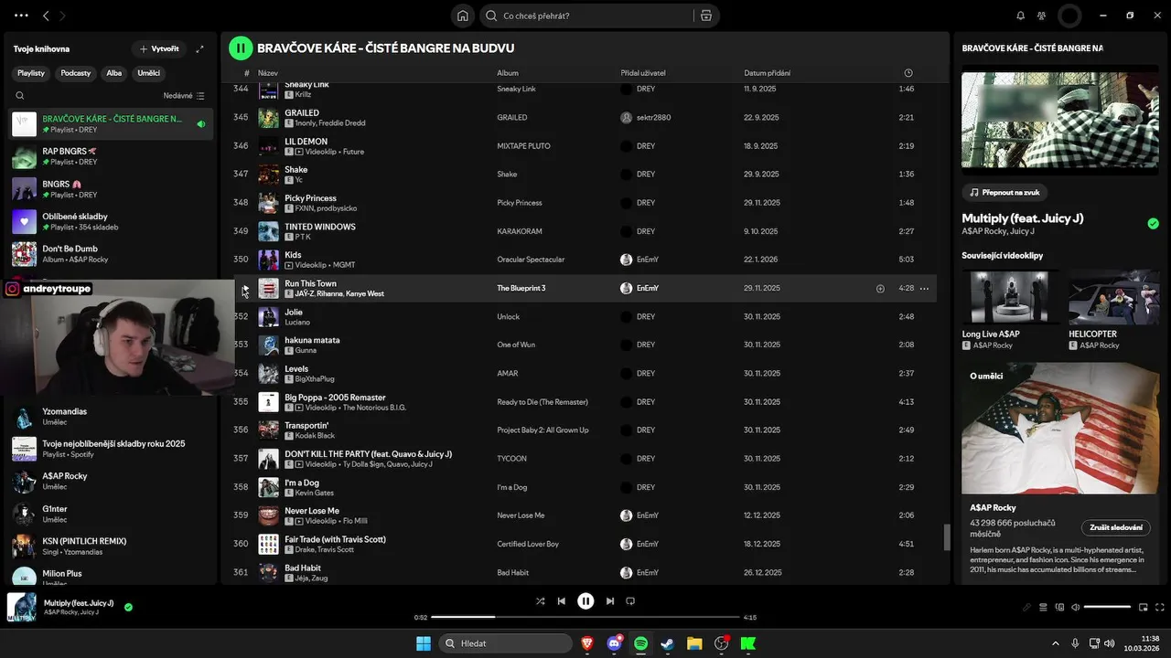Go forward with the right arrow
The height and width of the screenshot is (658, 1171).
(x=62, y=16)
